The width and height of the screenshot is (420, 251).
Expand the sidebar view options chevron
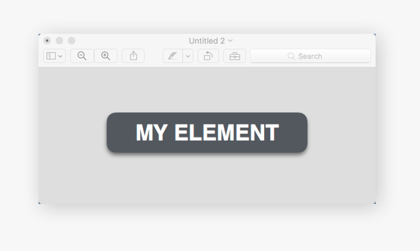pos(60,56)
